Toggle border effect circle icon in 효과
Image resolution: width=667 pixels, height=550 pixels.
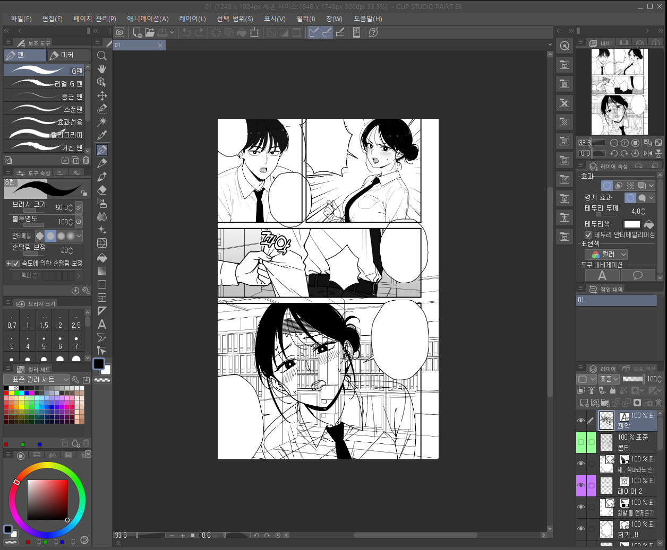(607, 186)
